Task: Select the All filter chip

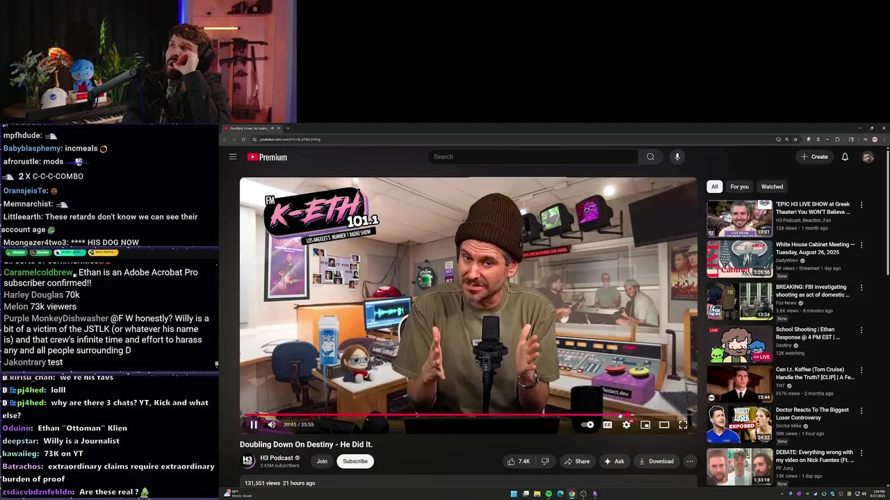Action: (714, 186)
